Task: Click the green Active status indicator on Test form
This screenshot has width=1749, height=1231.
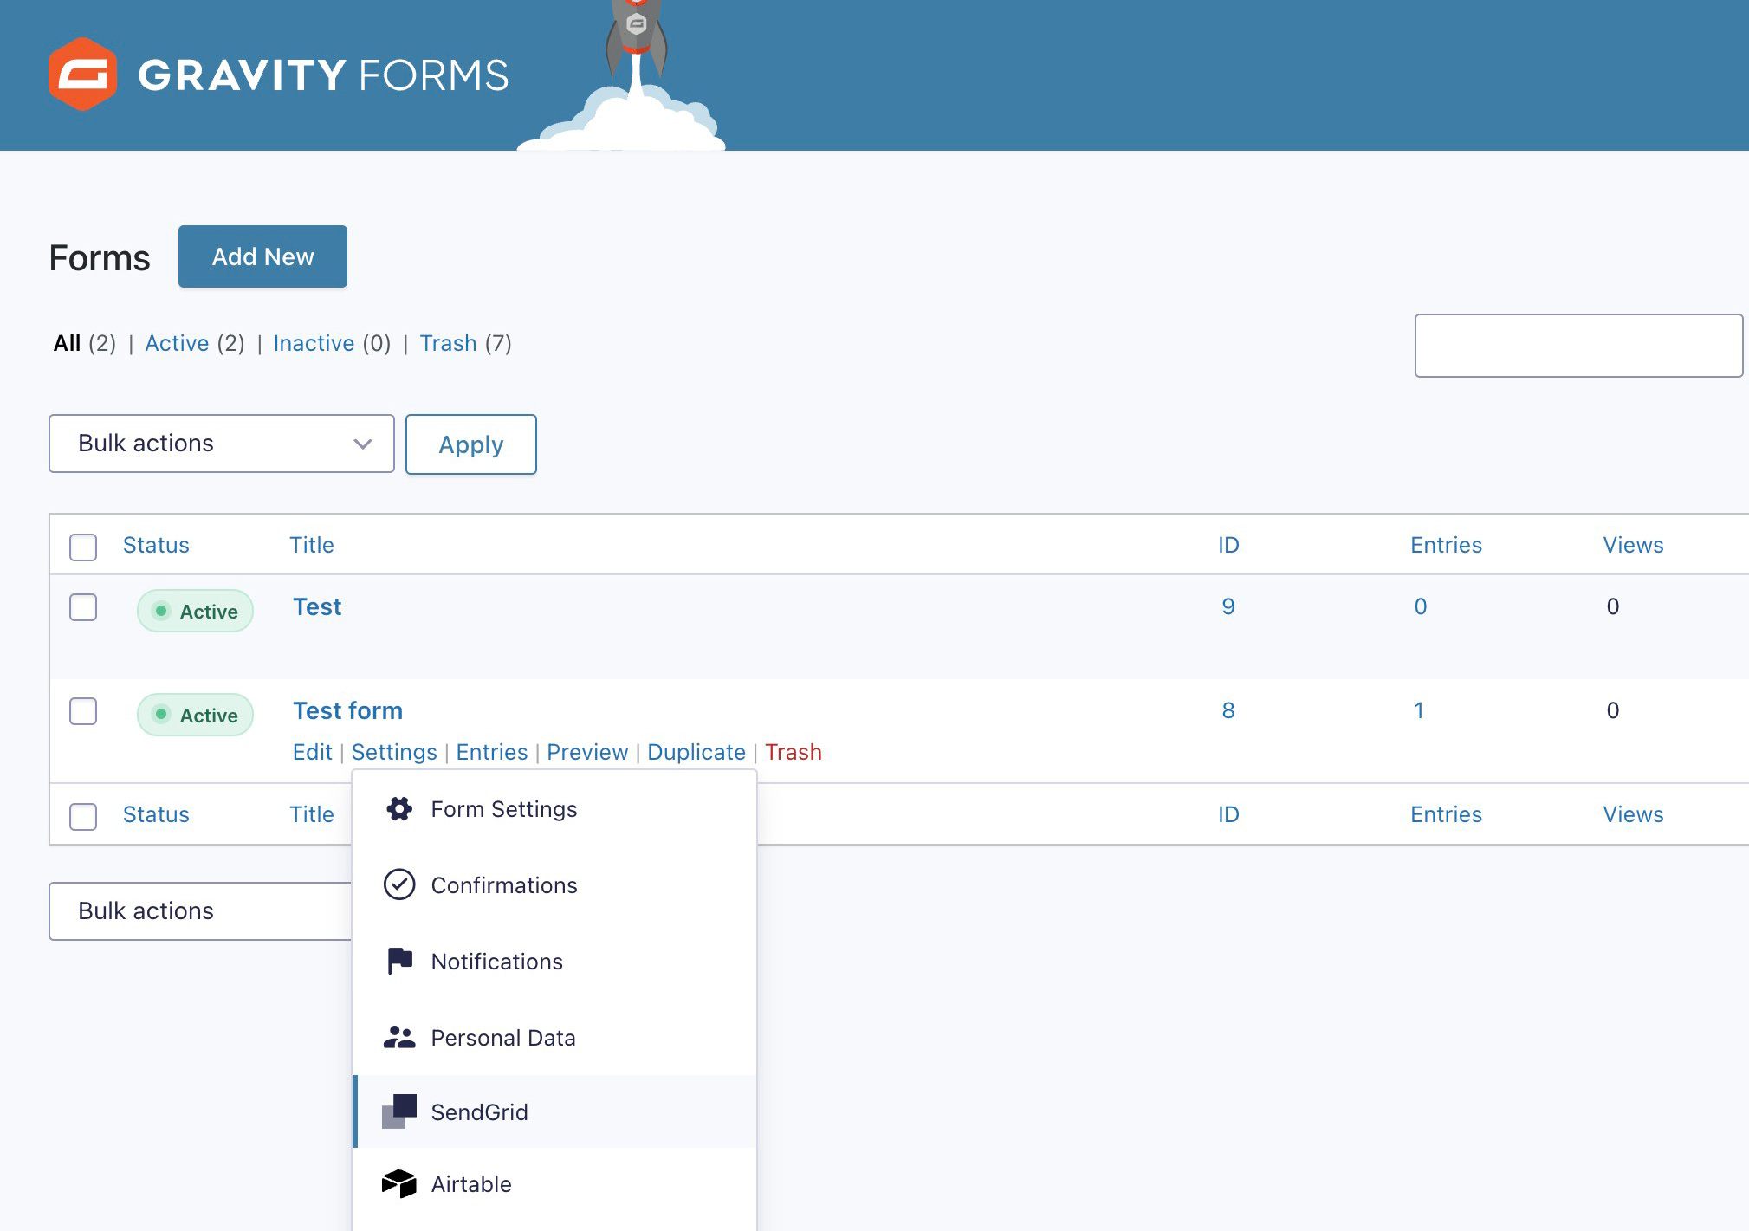Action: click(195, 715)
